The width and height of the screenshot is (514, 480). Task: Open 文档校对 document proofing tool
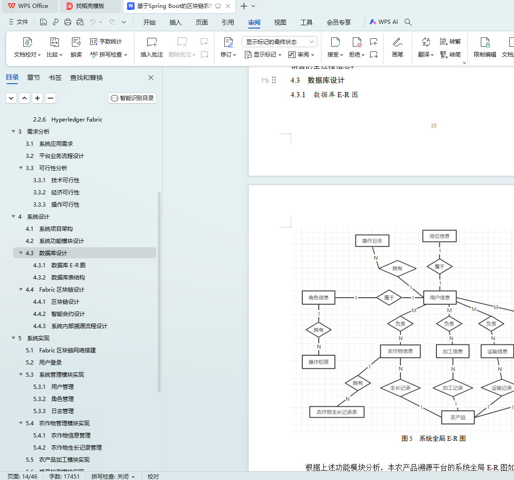[27, 48]
